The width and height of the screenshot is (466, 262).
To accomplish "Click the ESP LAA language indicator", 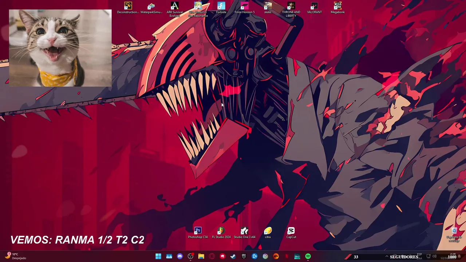I will pos(419,256).
